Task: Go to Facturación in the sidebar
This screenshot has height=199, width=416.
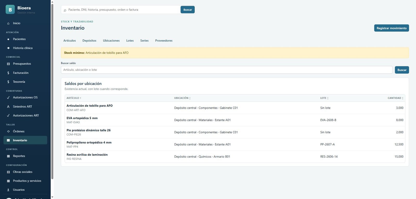Action: point(25,73)
